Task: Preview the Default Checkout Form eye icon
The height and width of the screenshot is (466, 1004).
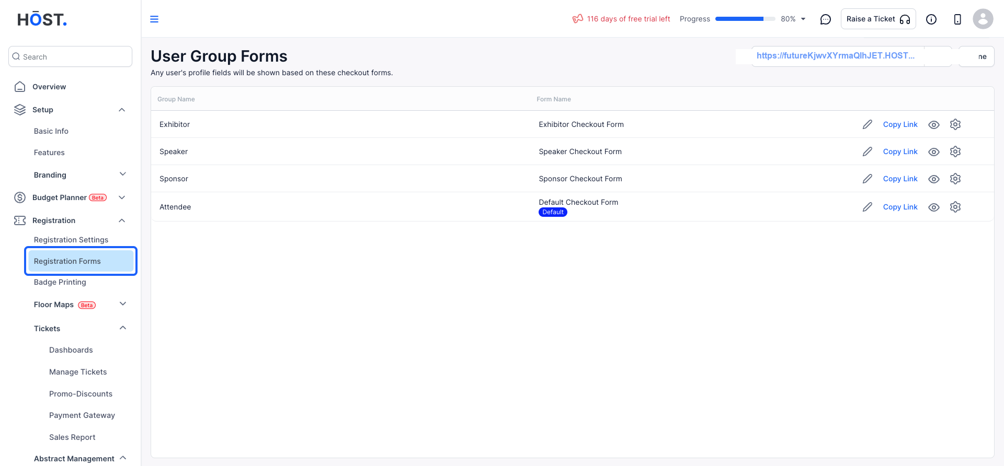Action: (934, 207)
